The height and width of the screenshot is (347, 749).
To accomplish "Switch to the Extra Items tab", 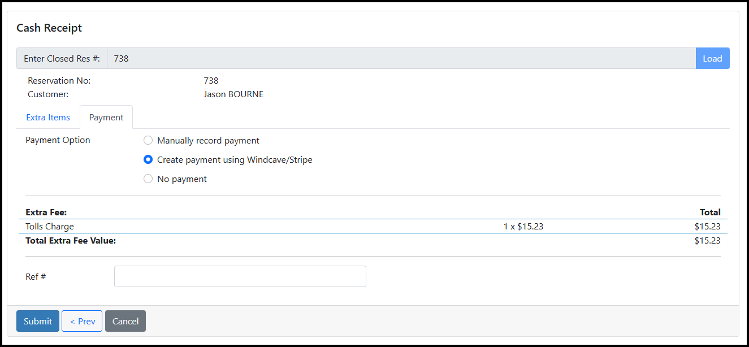I will [x=48, y=118].
